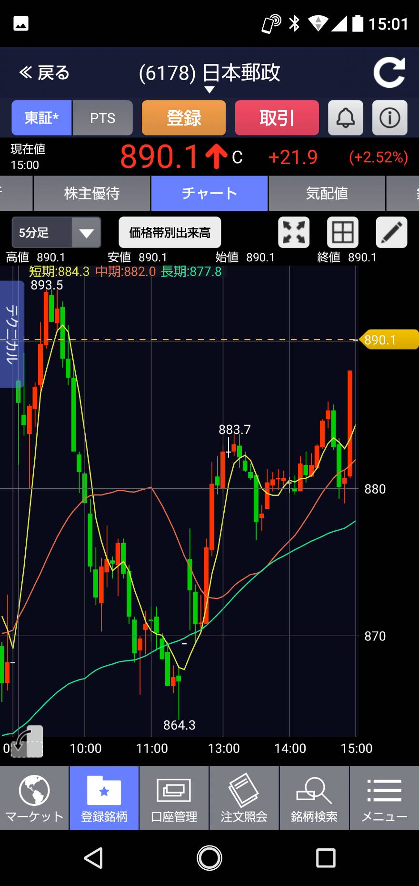Tap the Android recent apps button
419x886 pixels.
tap(326, 858)
